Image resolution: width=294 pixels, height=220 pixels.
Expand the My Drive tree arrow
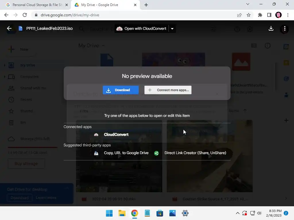[x=5, y=65]
